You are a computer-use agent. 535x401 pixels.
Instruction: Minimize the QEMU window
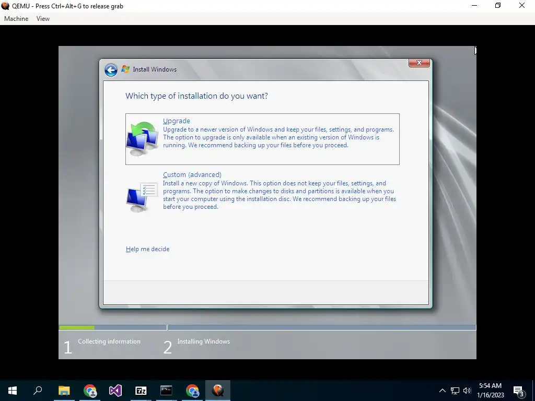tap(474, 6)
